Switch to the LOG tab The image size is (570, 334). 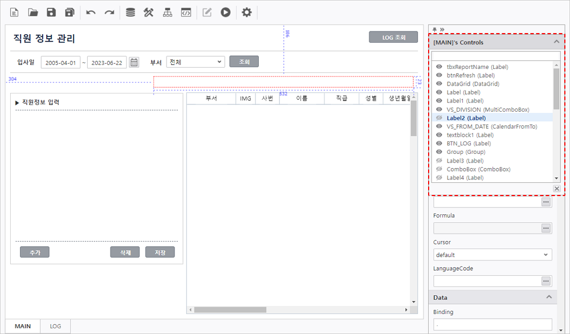[x=55, y=326]
